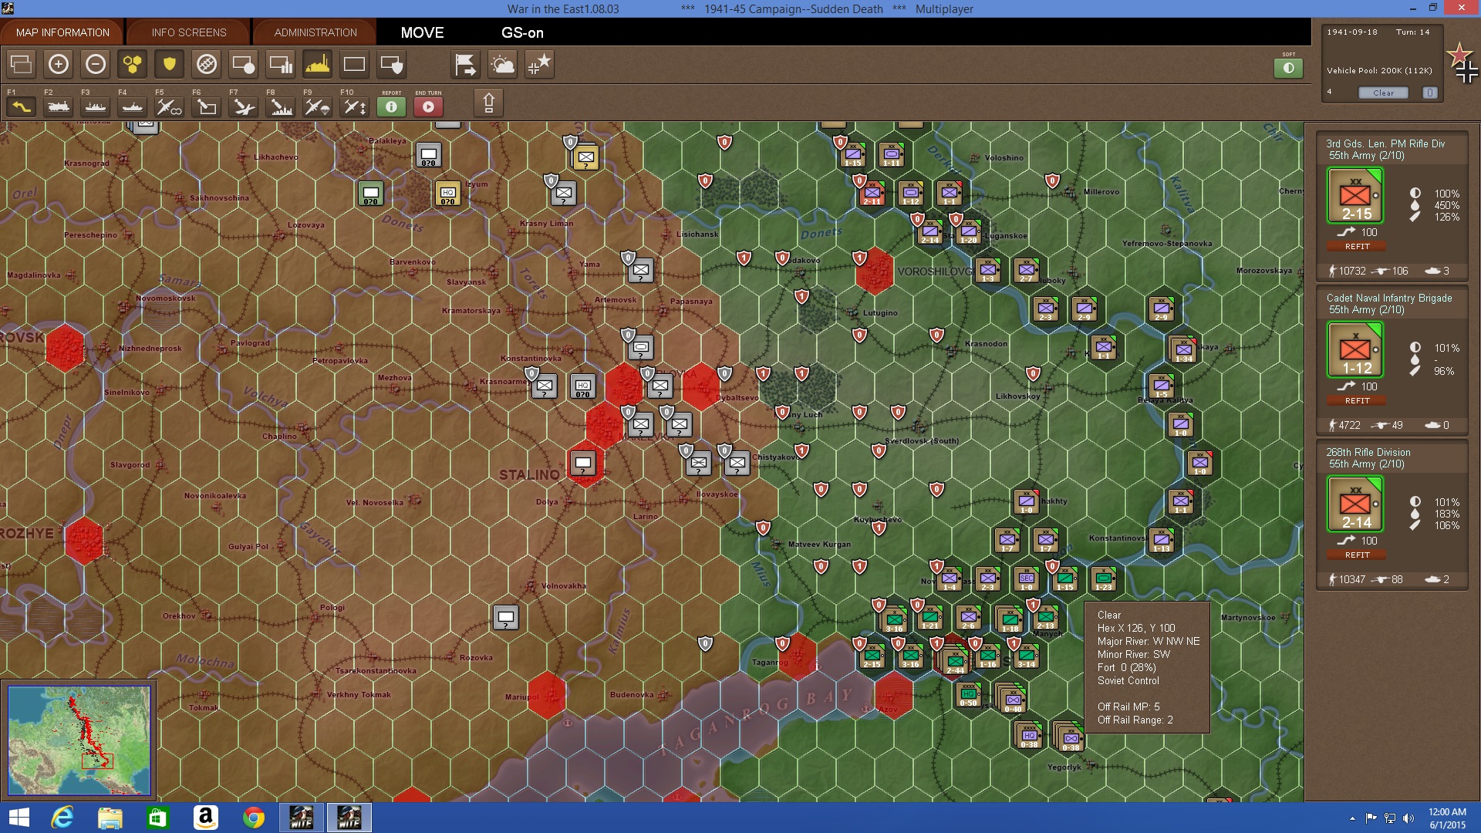This screenshot has width=1481, height=833.
Task: Click the 268th Rifle Division name text
Action: (1368, 452)
